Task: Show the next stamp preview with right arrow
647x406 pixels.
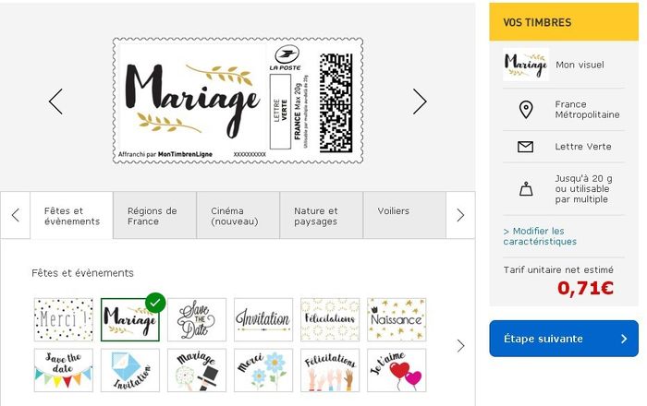Action: pyautogui.click(x=420, y=101)
